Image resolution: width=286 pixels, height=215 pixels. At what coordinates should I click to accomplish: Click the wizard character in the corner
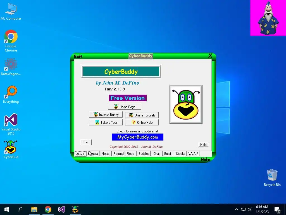268,18
